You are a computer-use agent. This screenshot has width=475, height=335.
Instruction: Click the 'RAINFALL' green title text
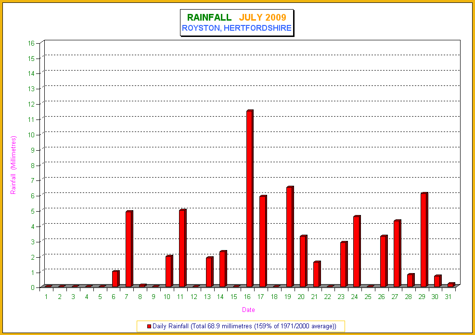pyautogui.click(x=209, y=18)
